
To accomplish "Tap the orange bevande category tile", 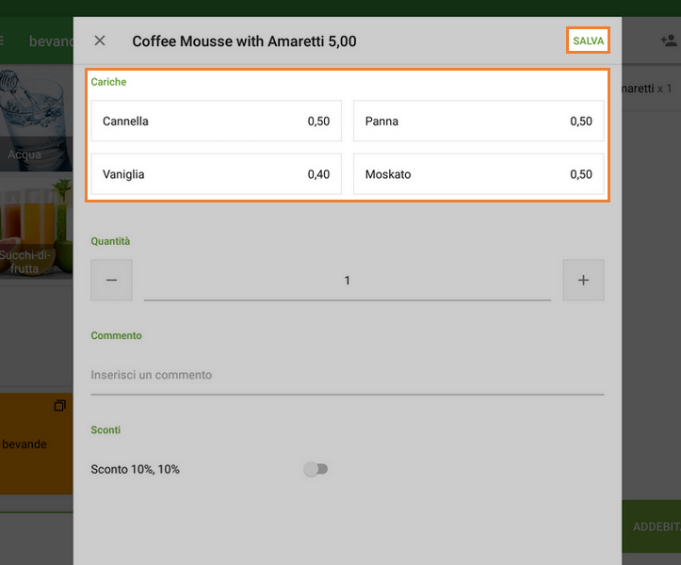I will coord(36,444).
